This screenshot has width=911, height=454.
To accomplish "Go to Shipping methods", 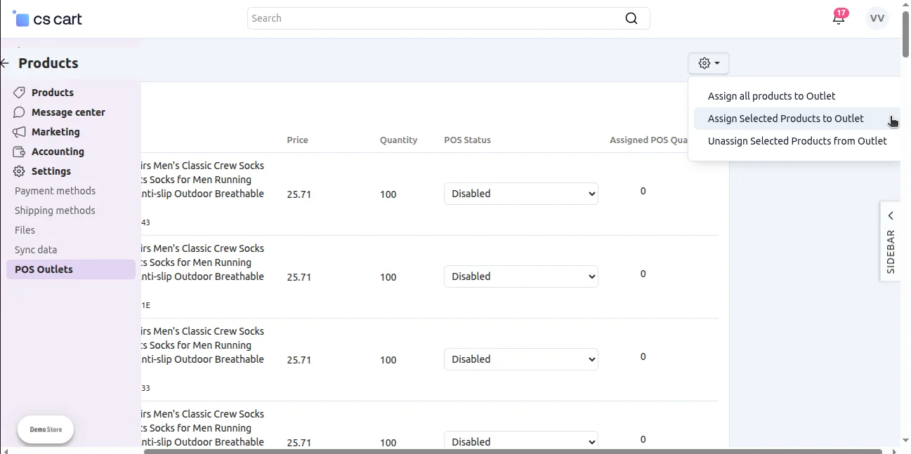I will 55,211.
